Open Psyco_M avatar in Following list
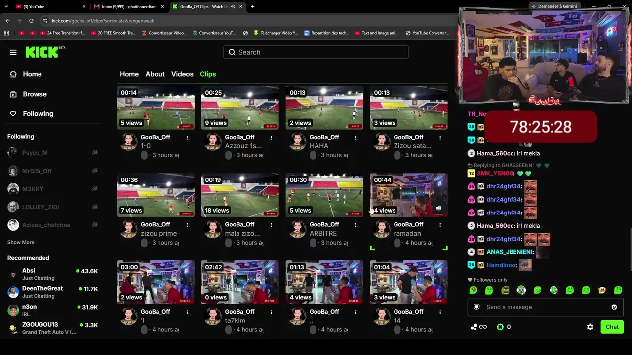Screen dimensions: 632x355 point(13,153)
